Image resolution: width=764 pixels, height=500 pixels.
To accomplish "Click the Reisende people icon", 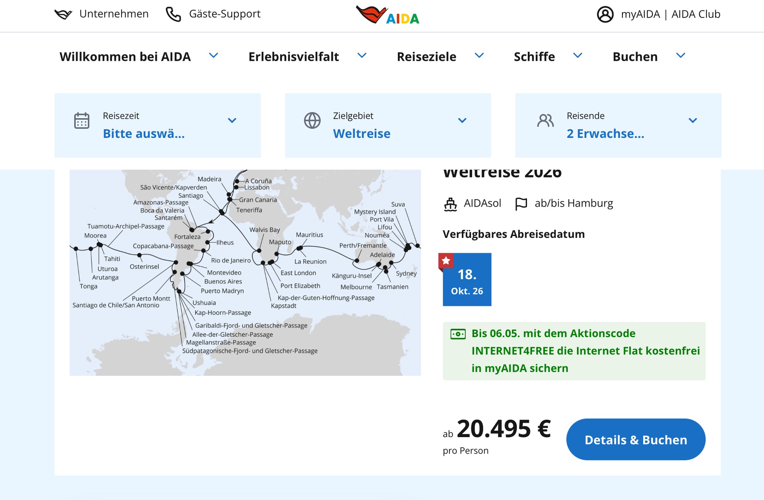I will [545, 120].
